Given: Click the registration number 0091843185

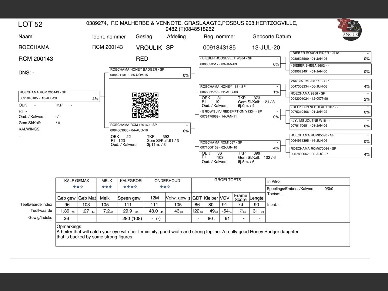Looking at the screenshot, I should (219, 48).
